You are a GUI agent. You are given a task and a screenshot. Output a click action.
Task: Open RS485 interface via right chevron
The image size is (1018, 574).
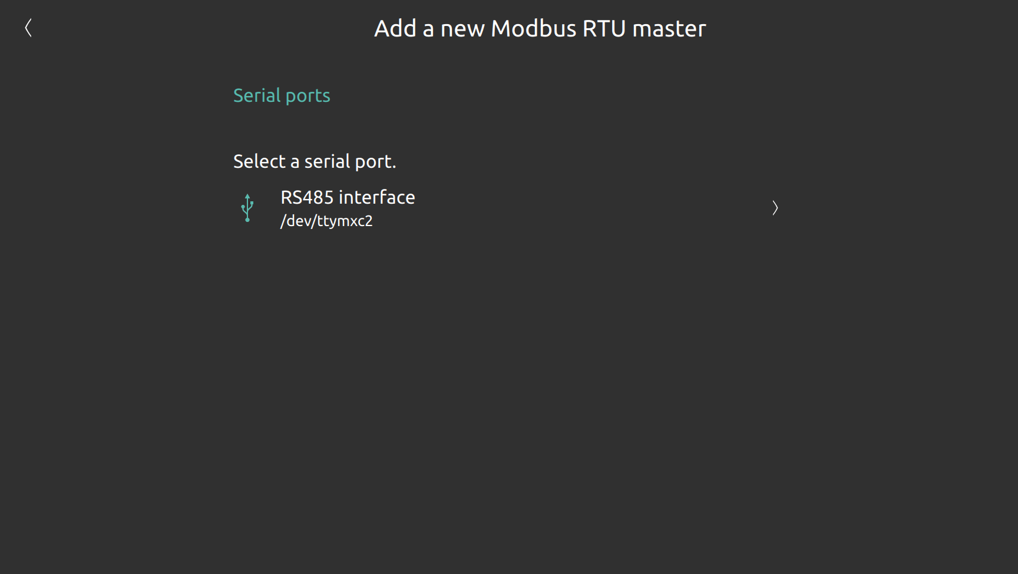tap(775, 208)
